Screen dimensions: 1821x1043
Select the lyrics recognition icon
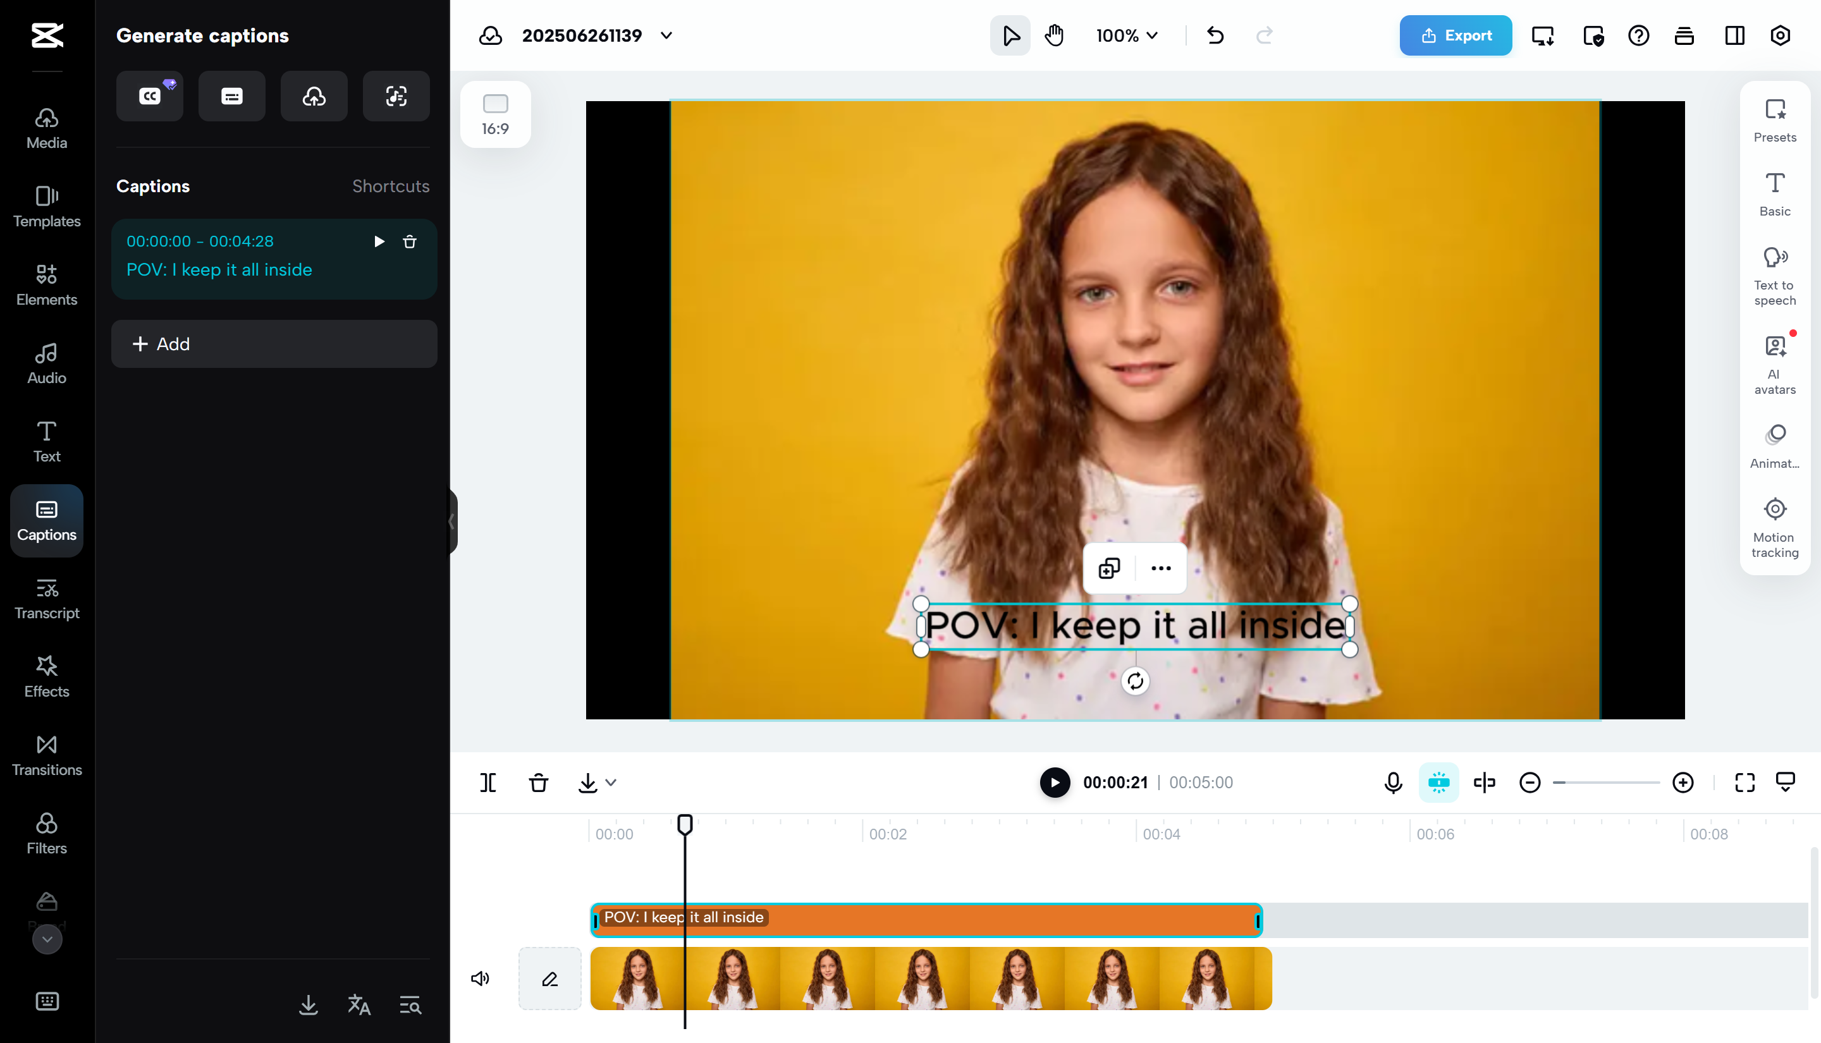pos(395,95)
